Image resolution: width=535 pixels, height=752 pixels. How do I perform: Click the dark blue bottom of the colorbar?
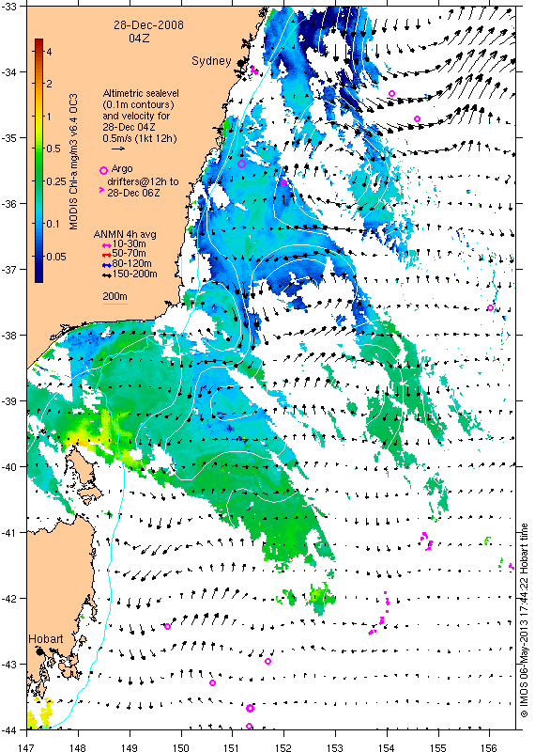pyautogui.click(x=38, y=275)
